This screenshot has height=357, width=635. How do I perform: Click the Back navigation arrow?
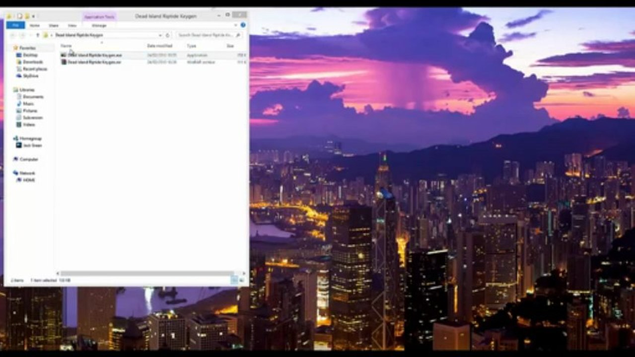pos(12,35)
